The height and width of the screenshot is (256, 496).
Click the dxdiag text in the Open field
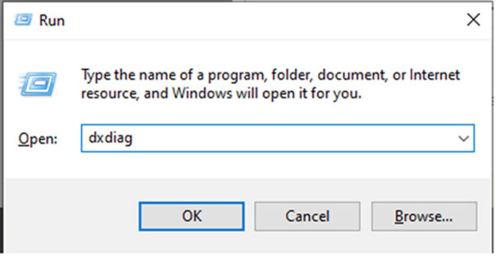tap(110, 138)
